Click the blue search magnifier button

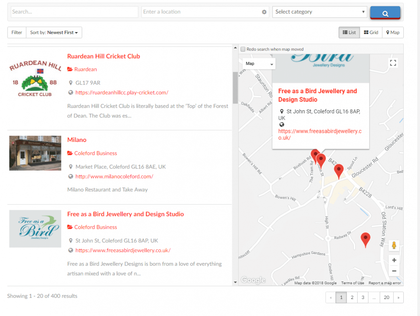(385, 13)
